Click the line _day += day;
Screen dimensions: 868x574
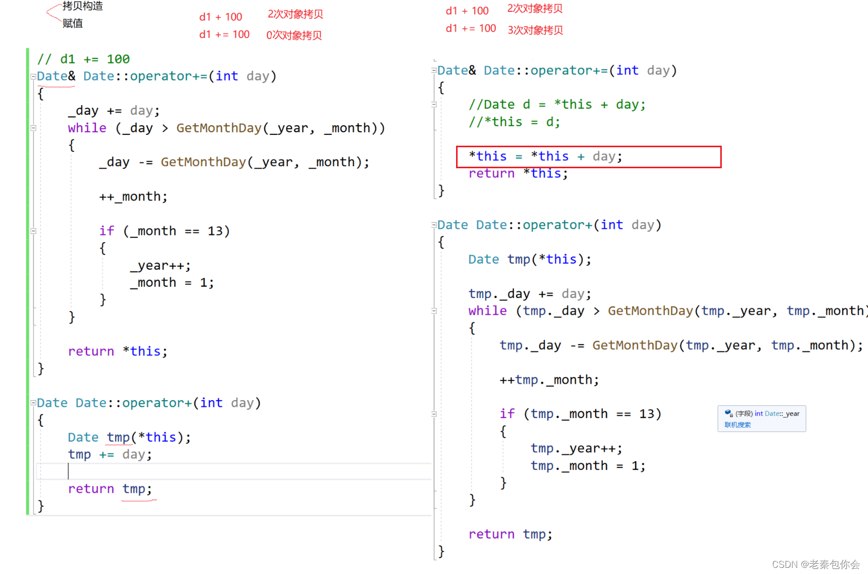[114, 111]
